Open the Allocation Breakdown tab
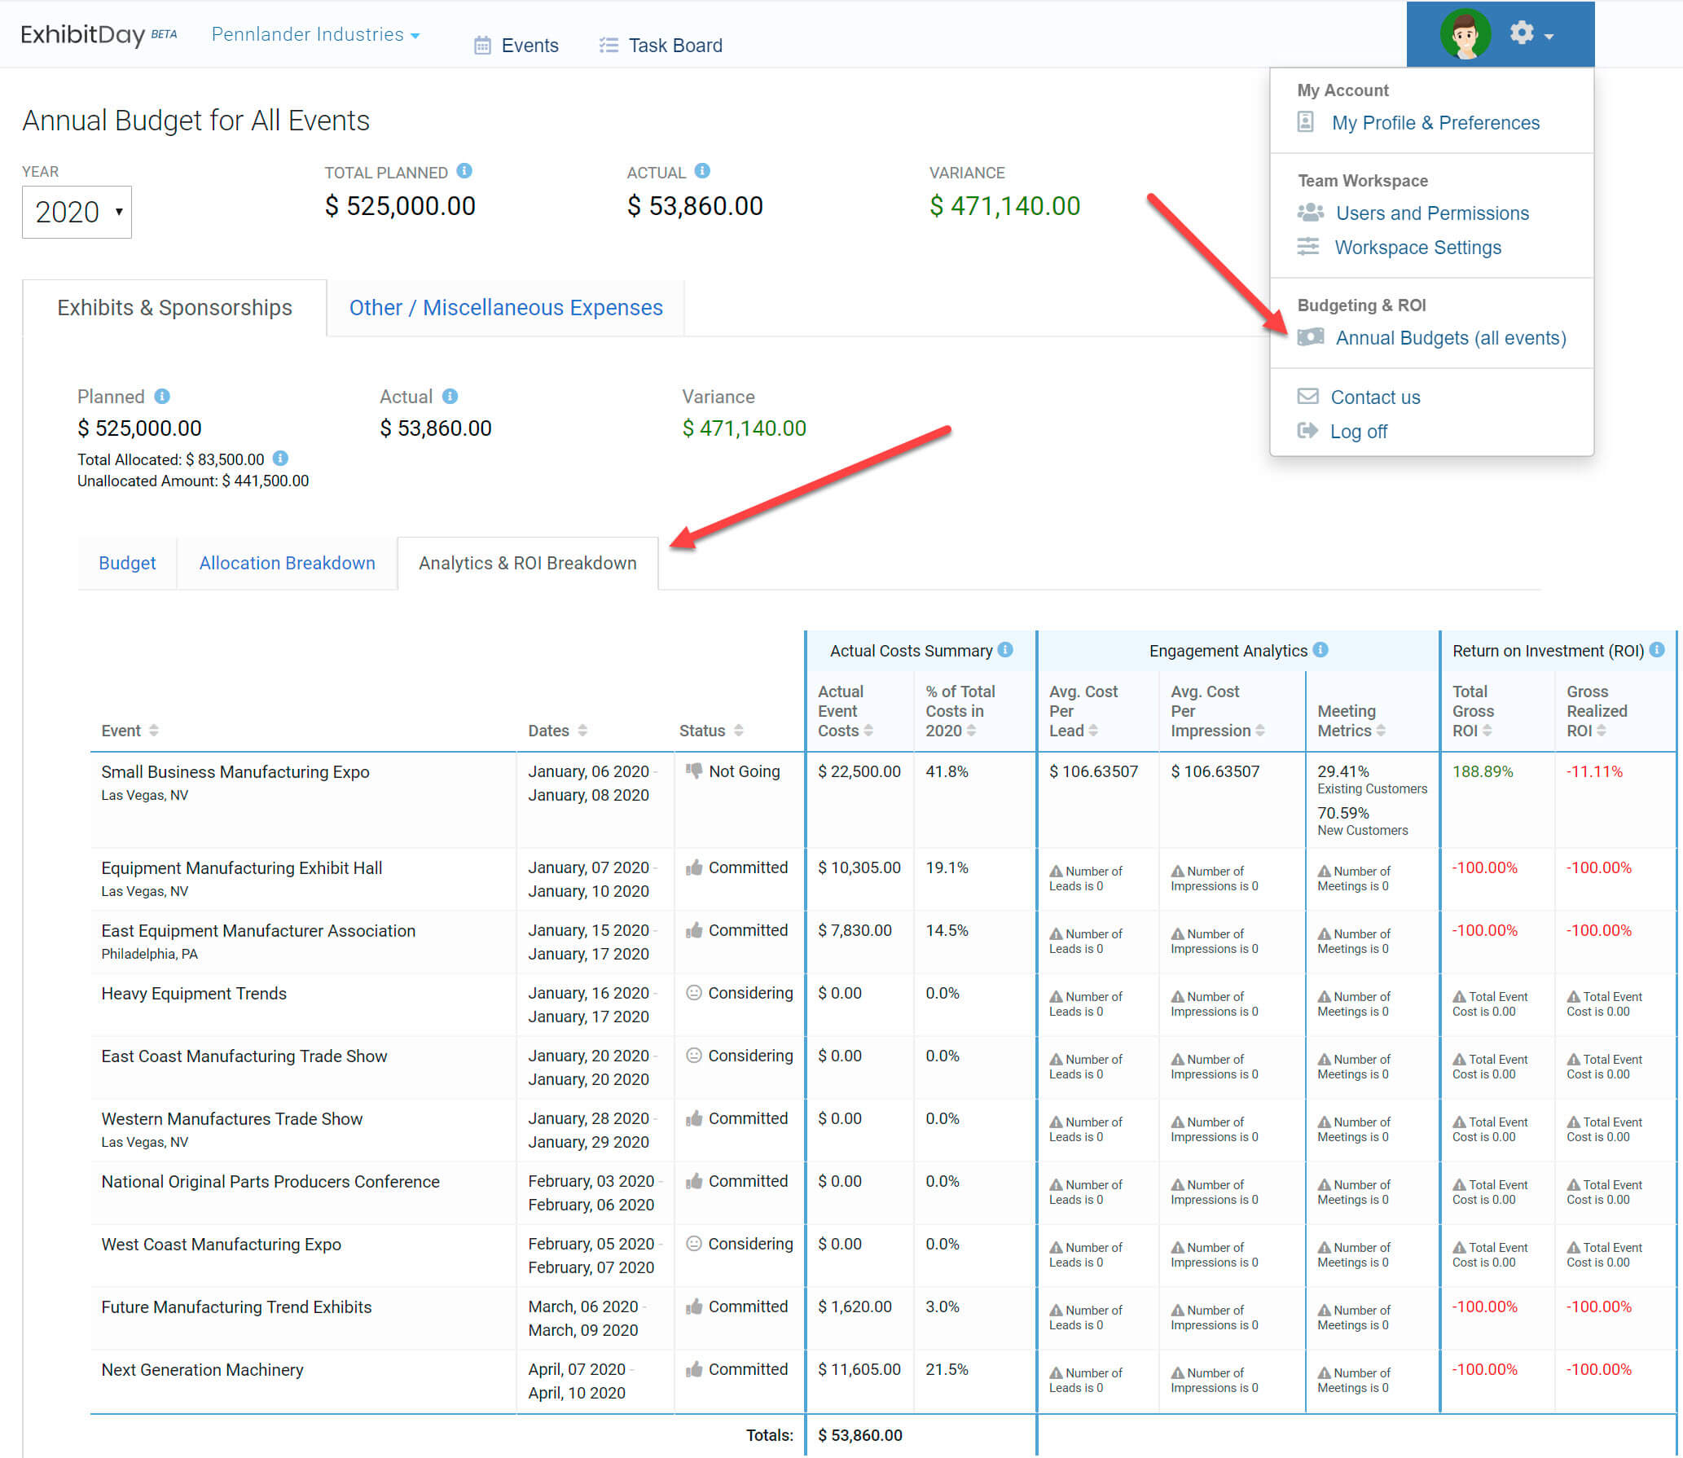Viewport: 1683px width, 1458px height. pyautogui.click(x=287, y=563)
